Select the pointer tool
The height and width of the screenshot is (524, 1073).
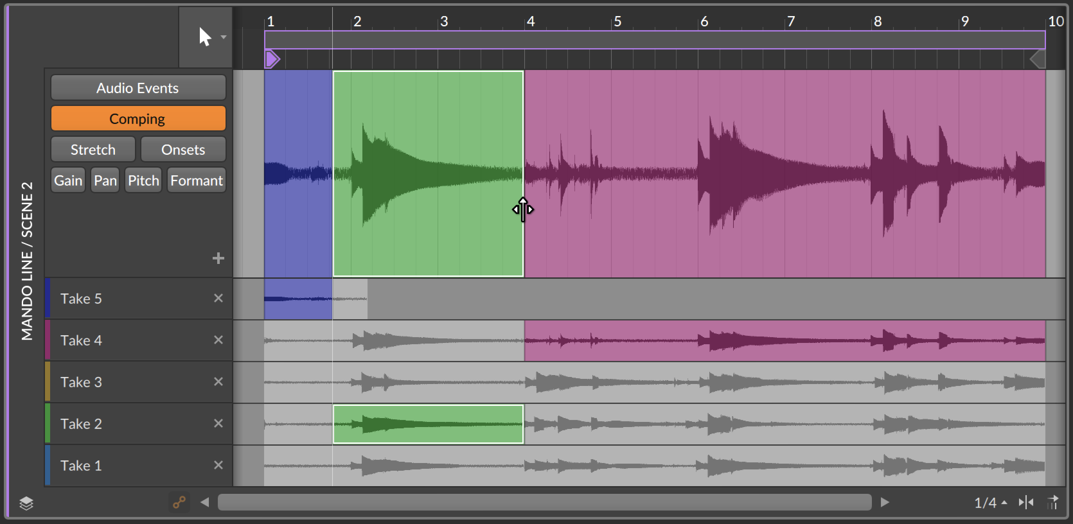(204, 37)
